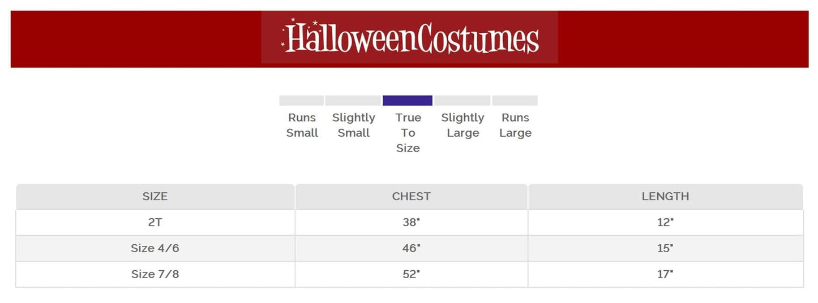Screen dimensions: 818x303
Task: Click the Runs Small fit label
Action: (302, 125)
